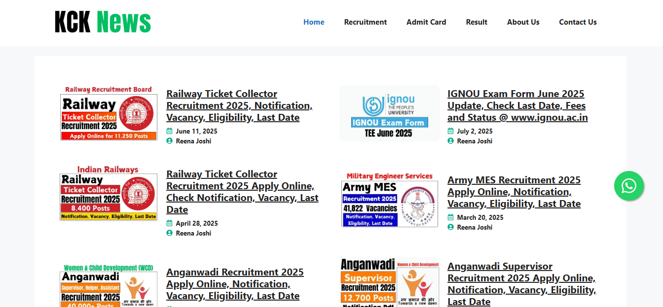Open Railway 11,250 Posts thumbnail image

(x=109, y=113)
